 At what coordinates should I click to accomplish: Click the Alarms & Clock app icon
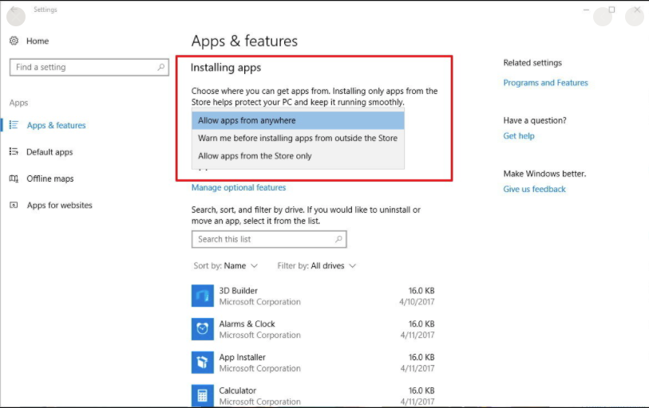click(203, 329)
